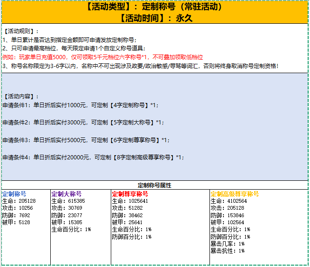Click 申请条件1 row for 1000元
Image resolution: width=310 pixels, height=267 pixels.
tap(80, 105)
